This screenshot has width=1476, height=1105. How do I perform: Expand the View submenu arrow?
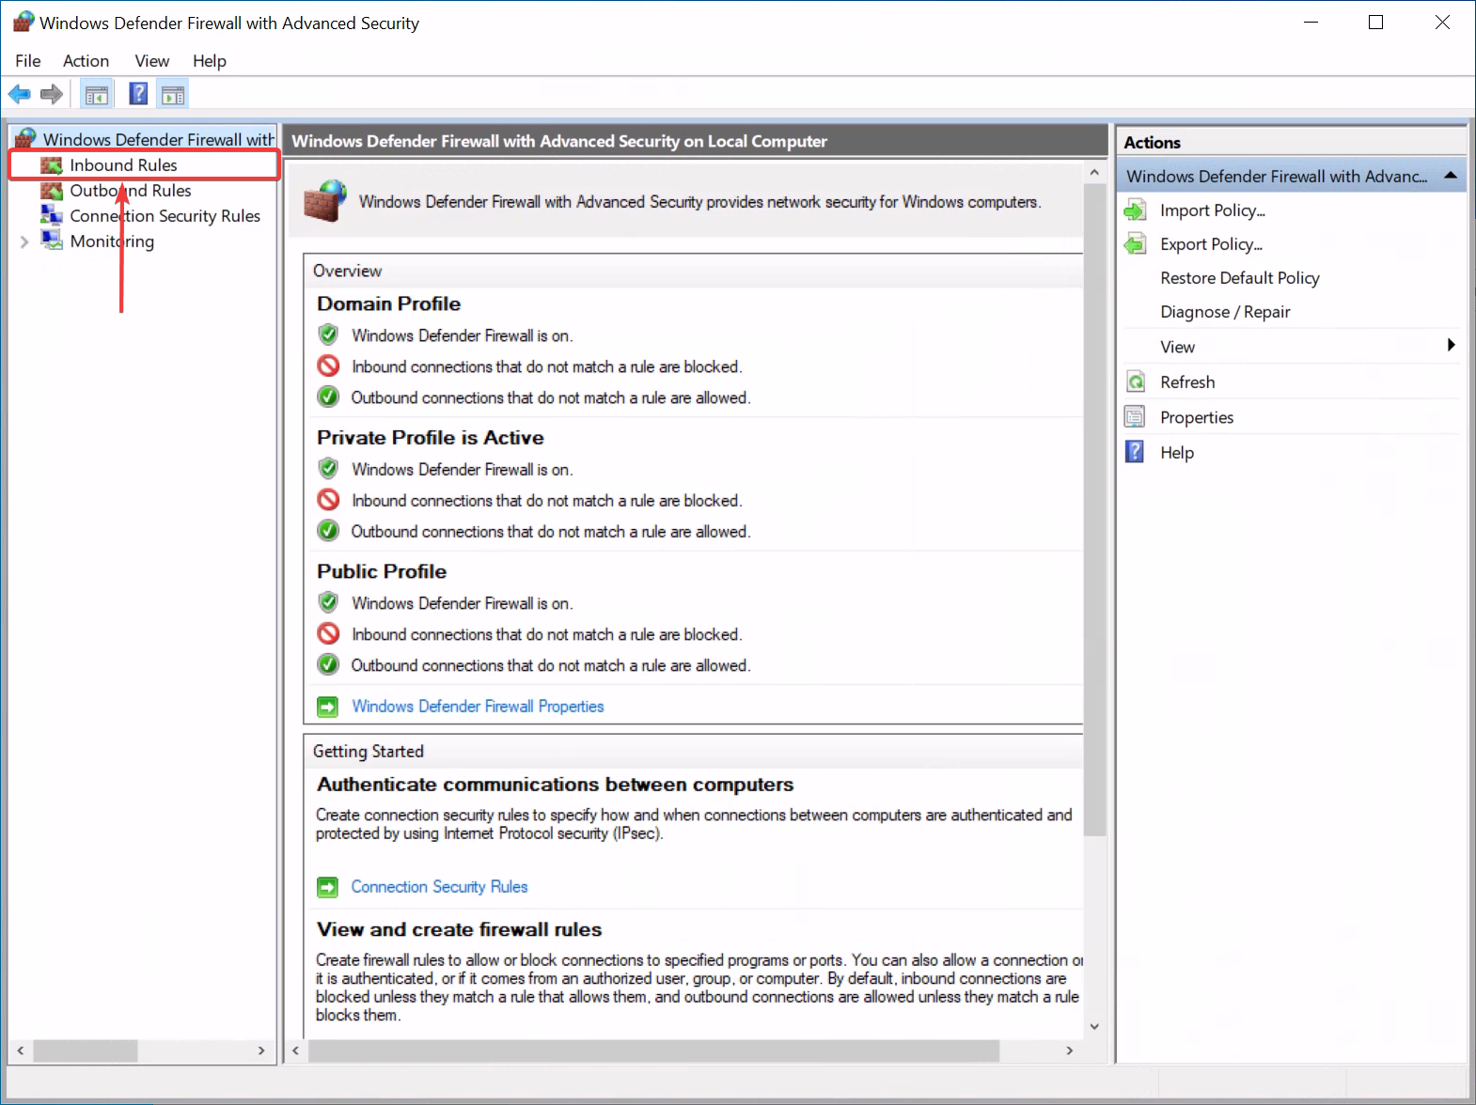point(1452,346)
